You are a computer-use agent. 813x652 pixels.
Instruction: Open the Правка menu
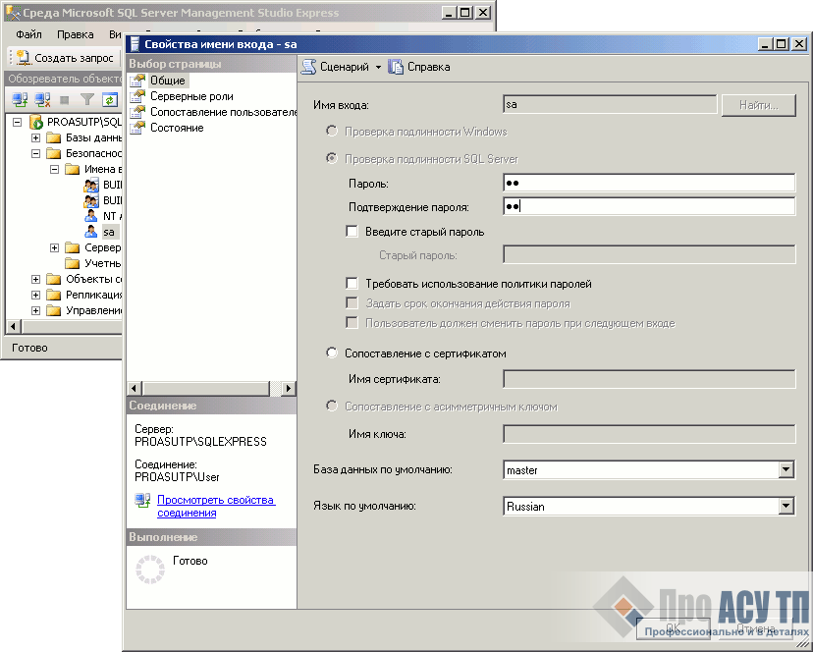click(x=76, y=34)
